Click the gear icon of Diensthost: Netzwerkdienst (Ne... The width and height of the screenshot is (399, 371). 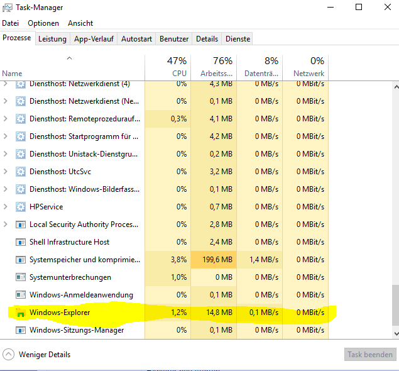click(x=21, y=101)
